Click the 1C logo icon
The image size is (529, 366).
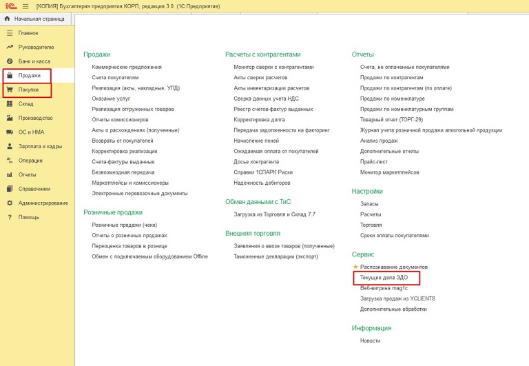coord(11,6)
